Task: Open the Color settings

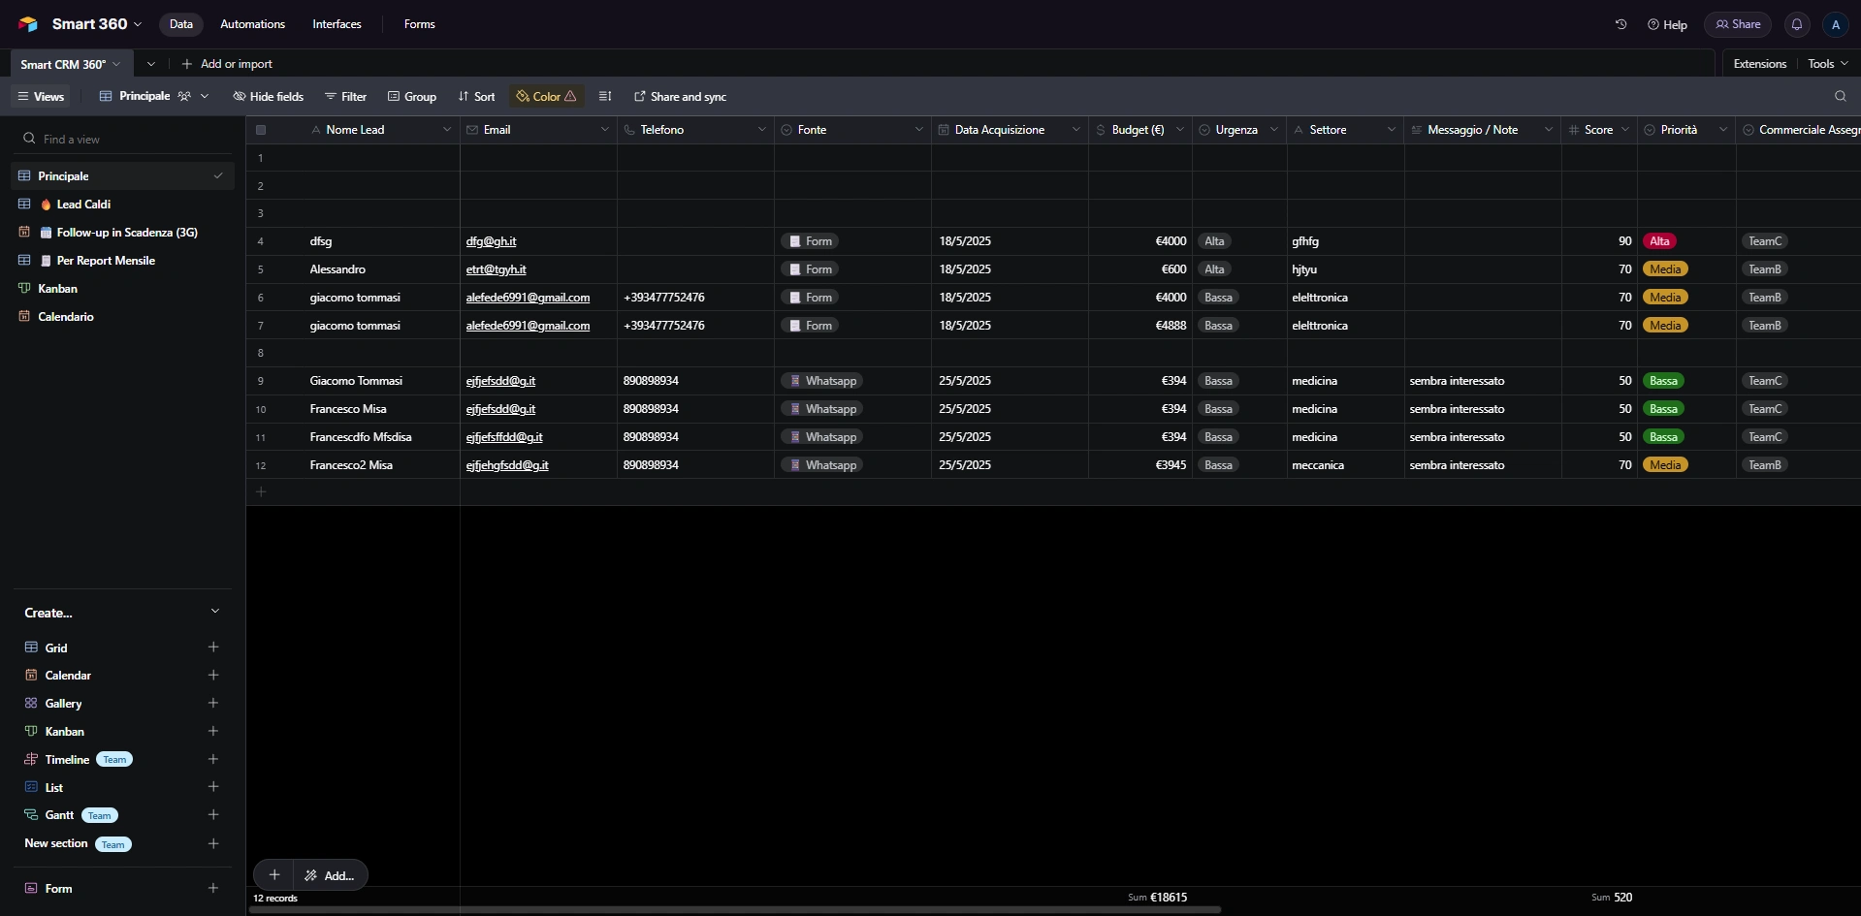Action: pos(546,96)
